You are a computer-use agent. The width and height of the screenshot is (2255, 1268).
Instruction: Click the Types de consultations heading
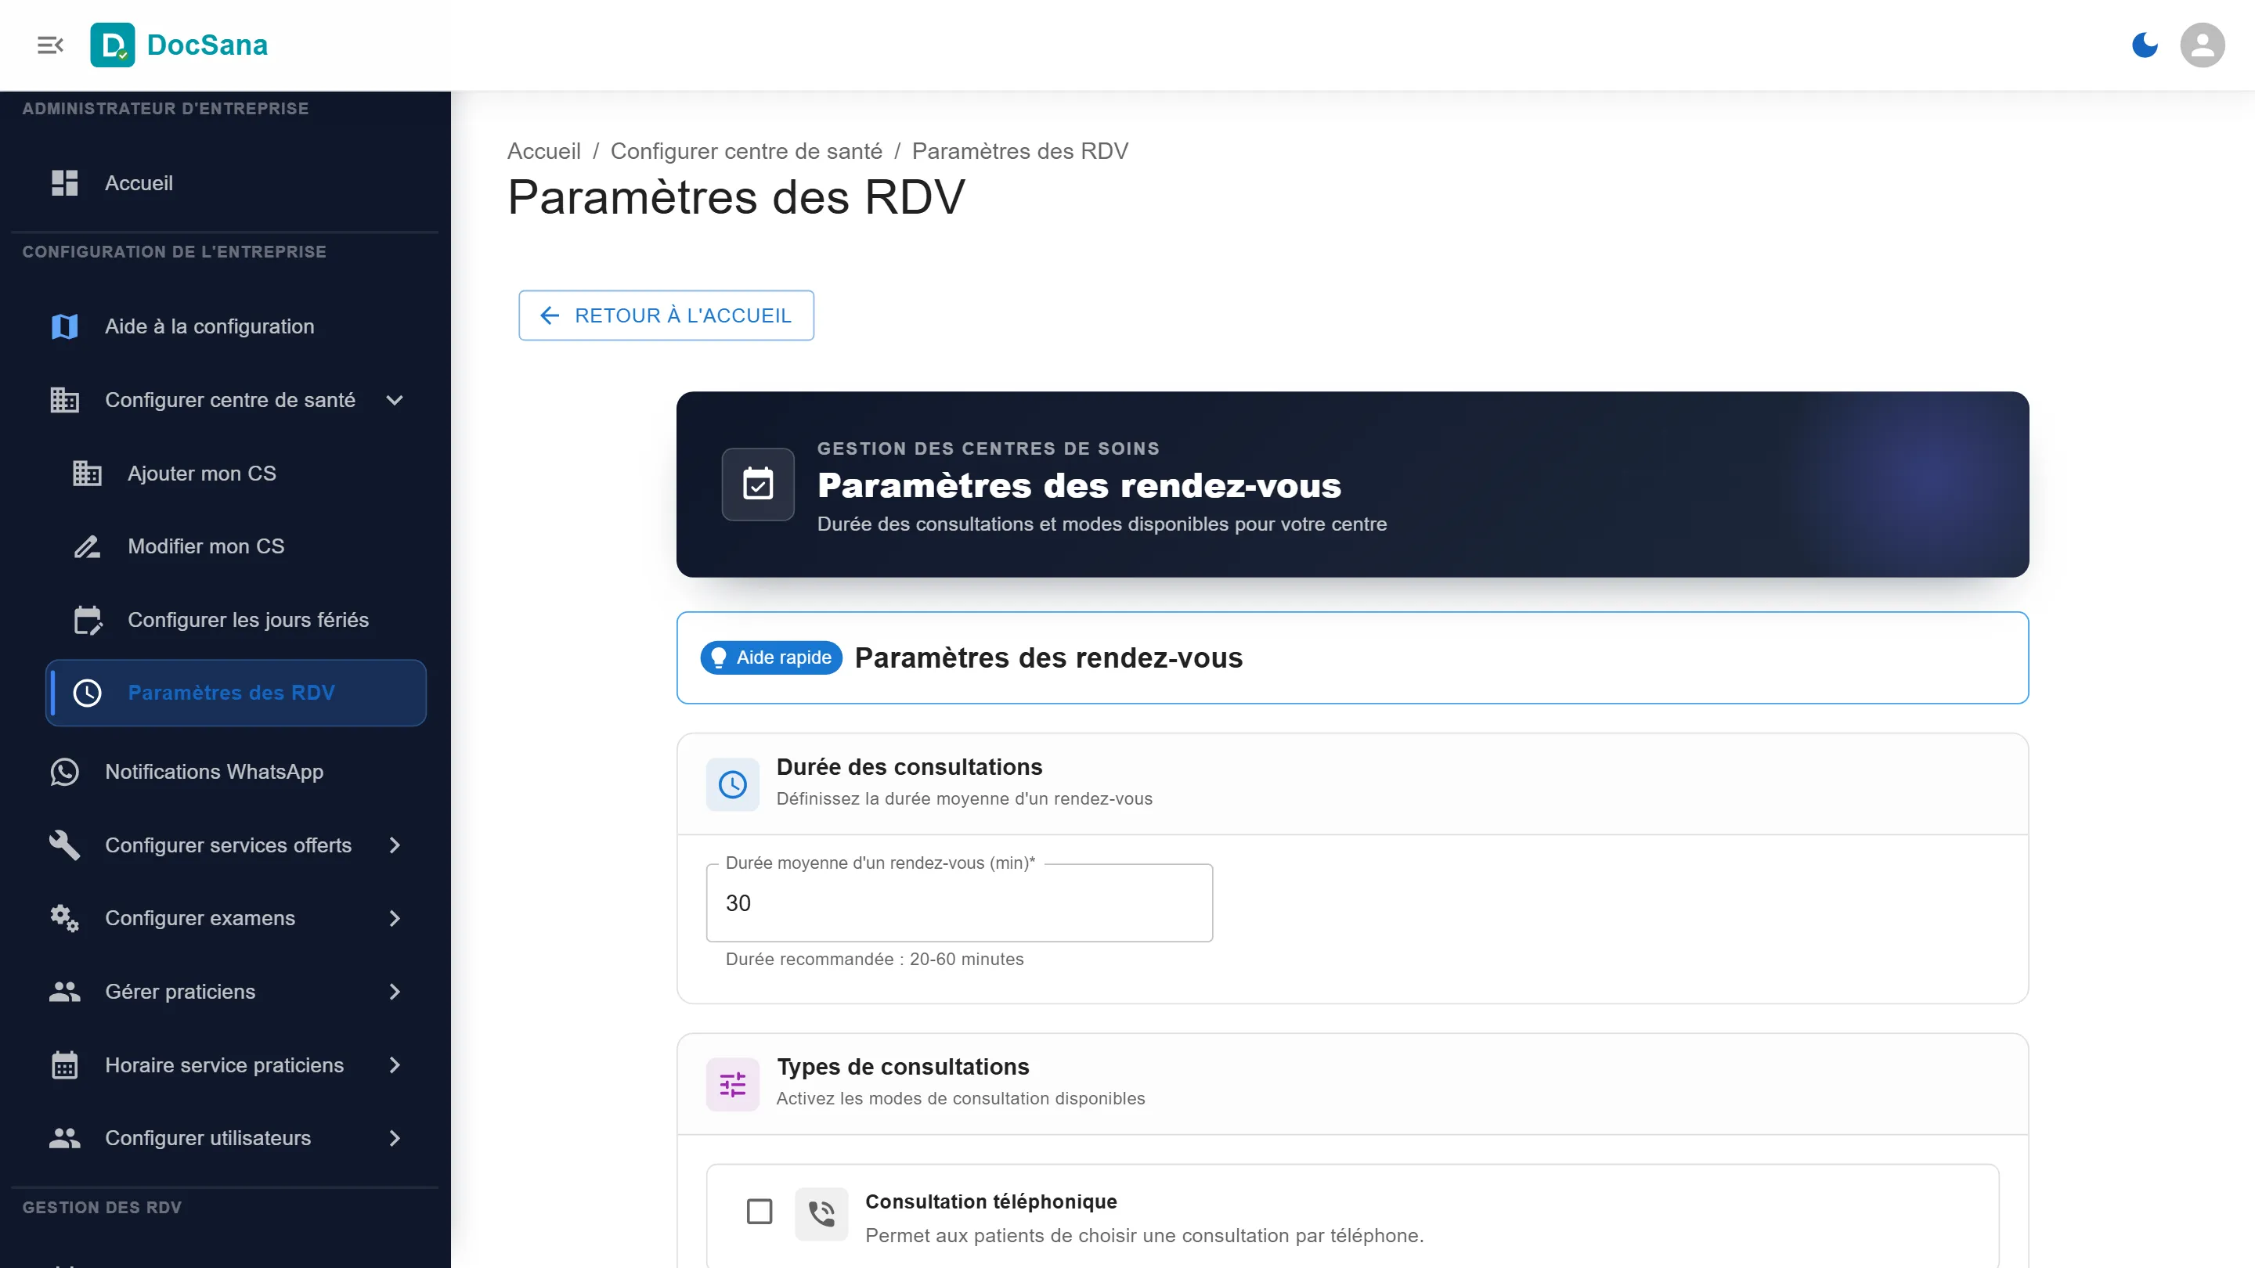pos(903,1067)
